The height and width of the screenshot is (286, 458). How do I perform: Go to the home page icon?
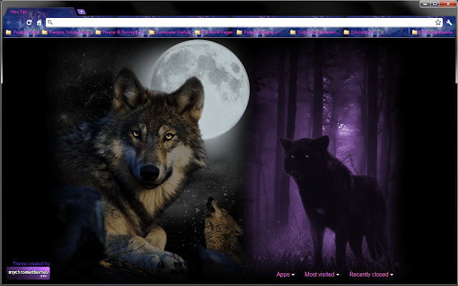pos(39,22)
